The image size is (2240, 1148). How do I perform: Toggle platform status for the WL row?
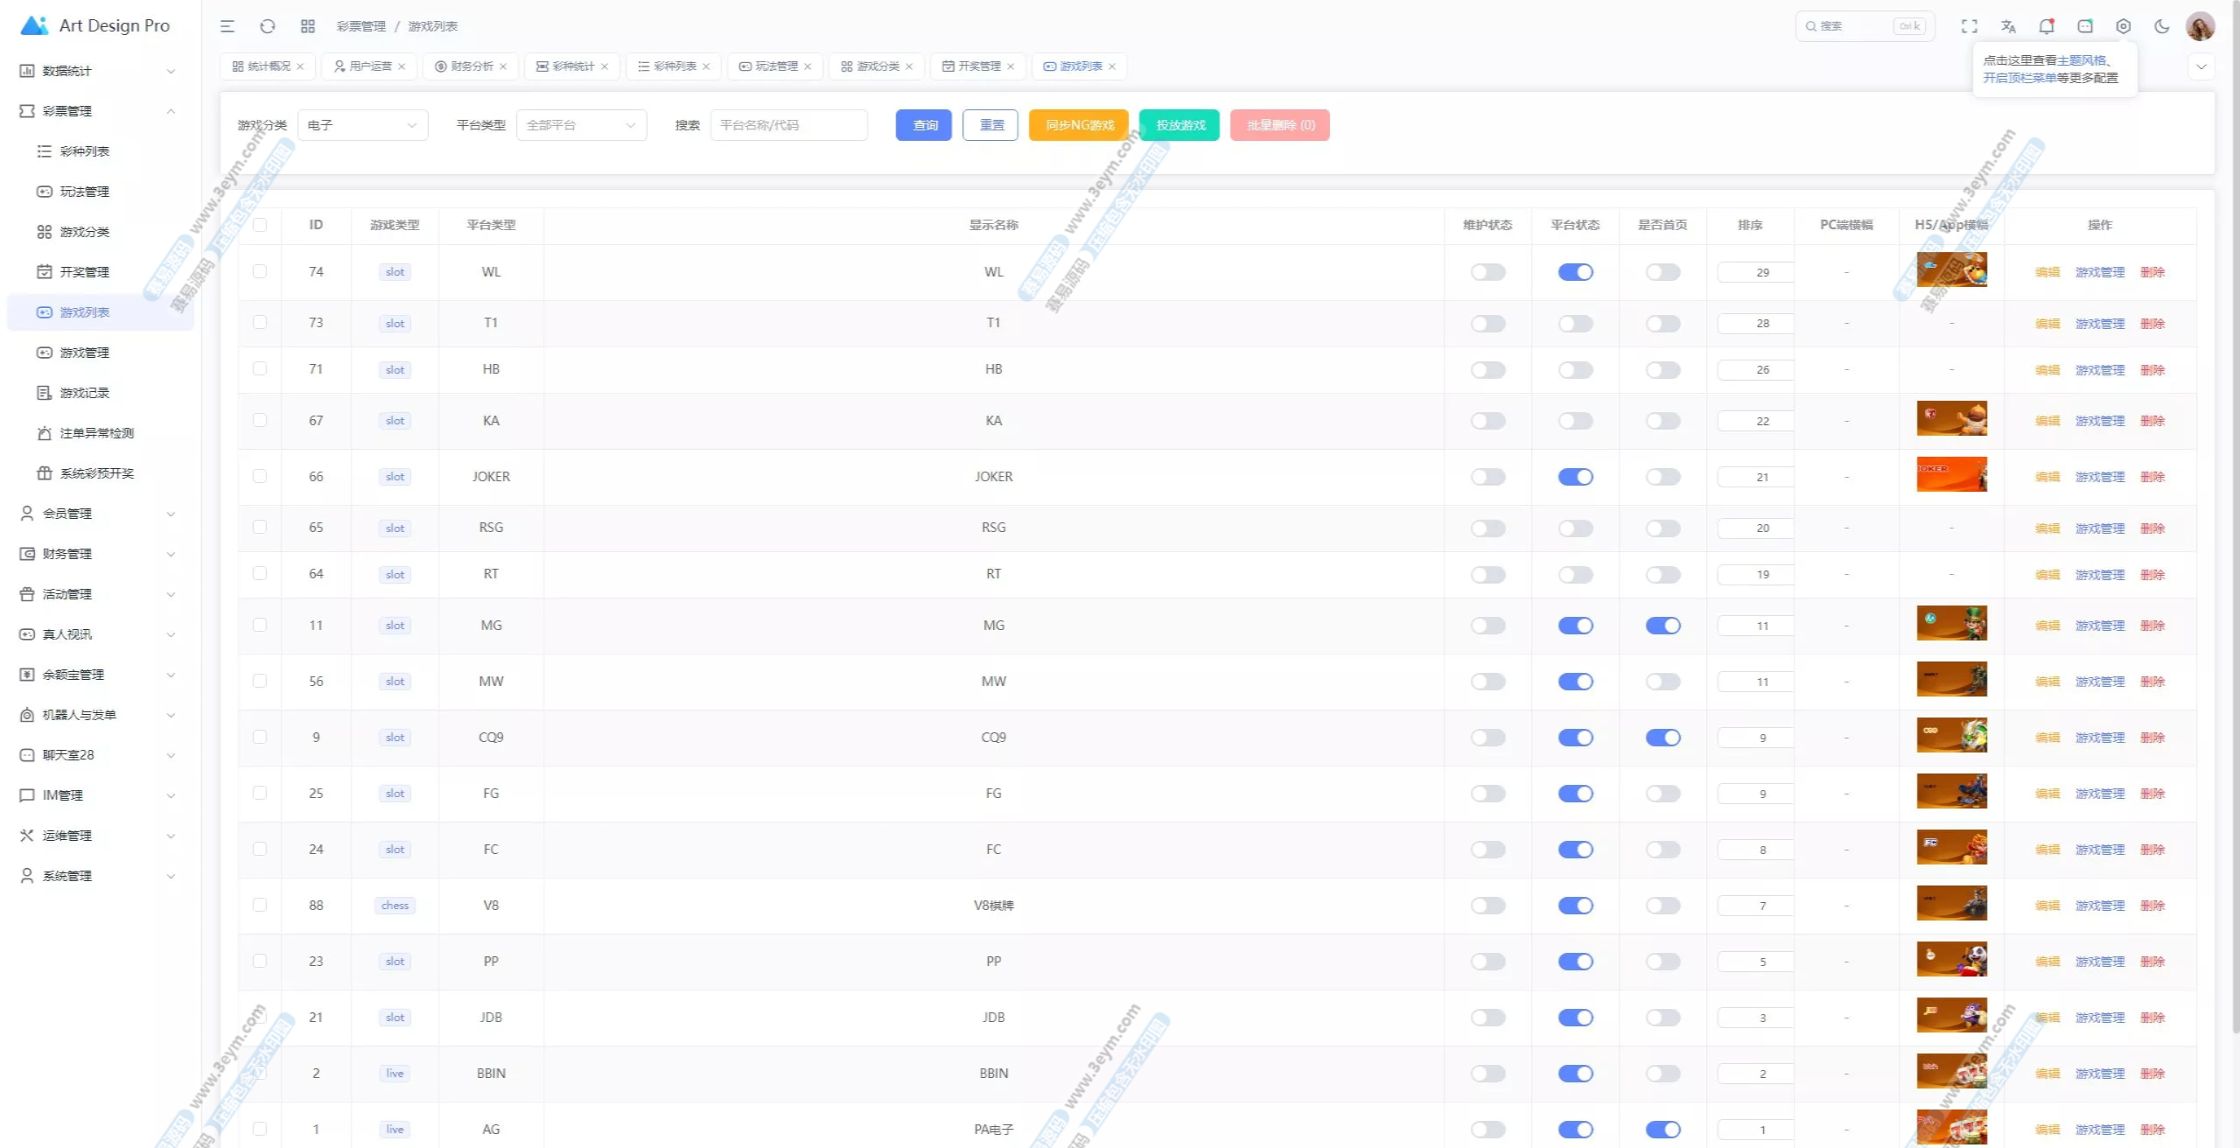click(1575, 272)
